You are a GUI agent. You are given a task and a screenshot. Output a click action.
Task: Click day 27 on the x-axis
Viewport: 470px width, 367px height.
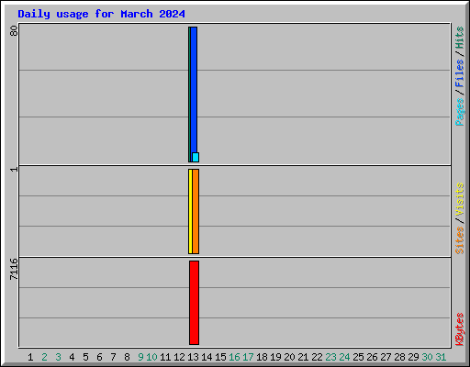tap(386, 357)
